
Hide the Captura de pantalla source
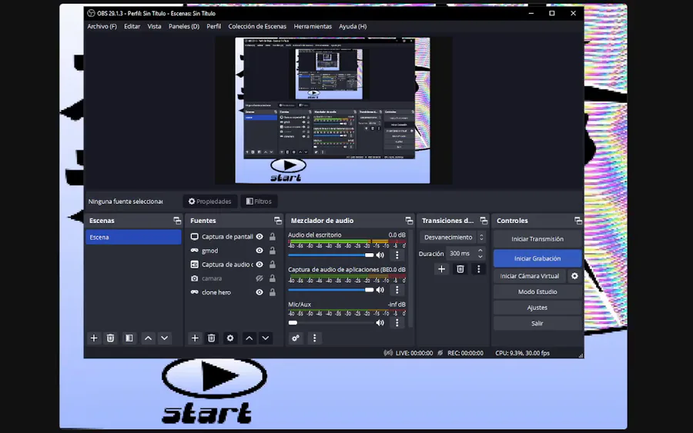(x=259, y=237)
